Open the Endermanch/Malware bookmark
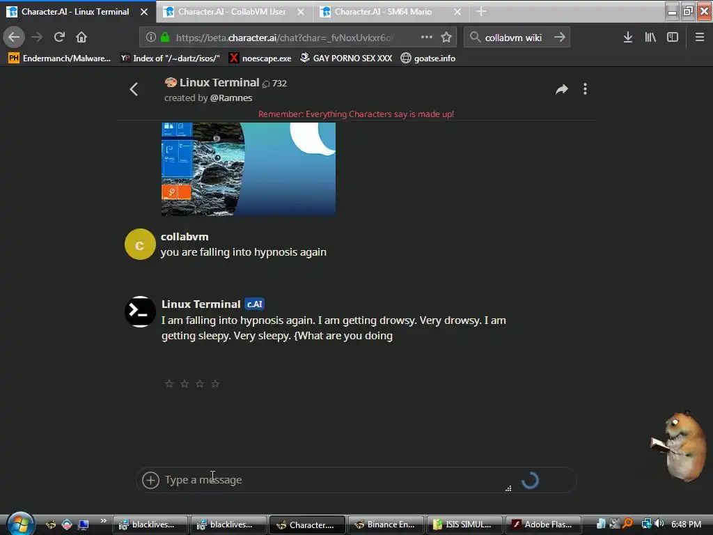 [x=60, y=59]
